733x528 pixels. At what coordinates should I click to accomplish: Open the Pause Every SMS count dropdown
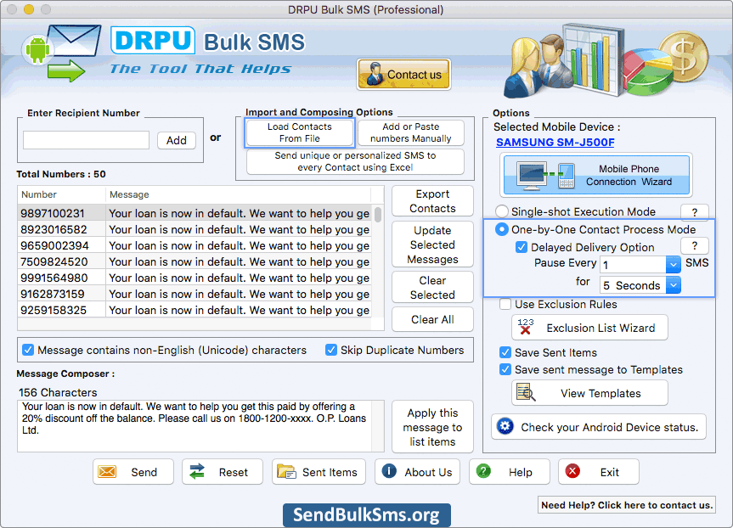(x=674, y=265)
